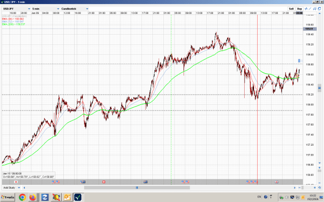Click the blue order marker near 158.80
The height and width of the screenshot is (202, 324).
(x=299, y=60)
